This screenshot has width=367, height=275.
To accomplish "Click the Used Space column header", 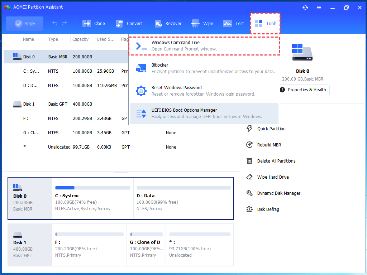I will pyautogui.click(x=106, y=39).
